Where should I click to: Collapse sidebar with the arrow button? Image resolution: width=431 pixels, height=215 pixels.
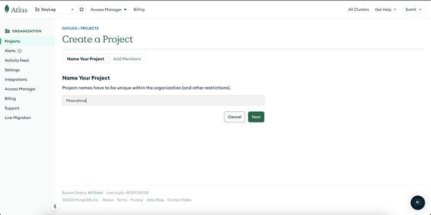tap(55, 206)
